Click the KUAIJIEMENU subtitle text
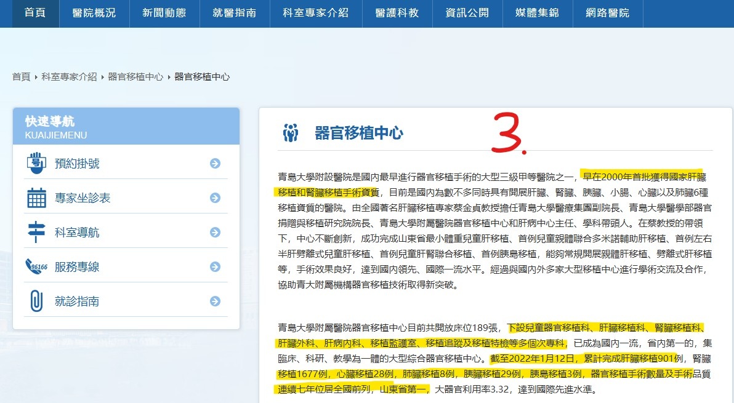Image resolution: width=734 pixels, height=403 pixels. pos(56,135)
